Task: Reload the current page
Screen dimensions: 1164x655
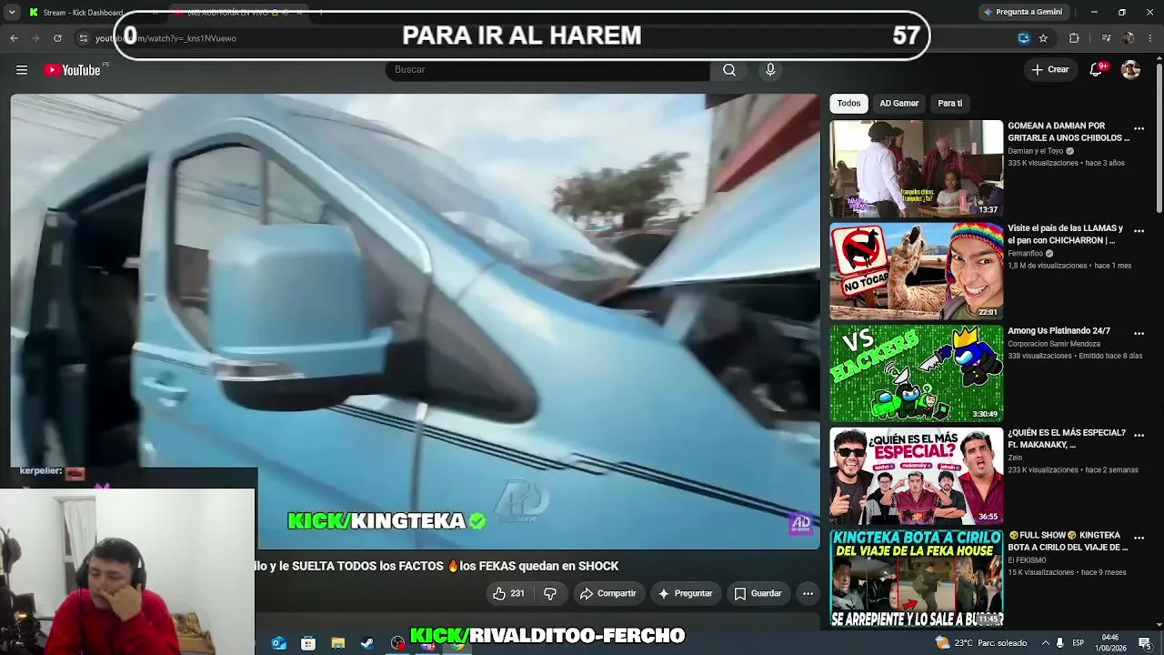Action: [57, 38]
